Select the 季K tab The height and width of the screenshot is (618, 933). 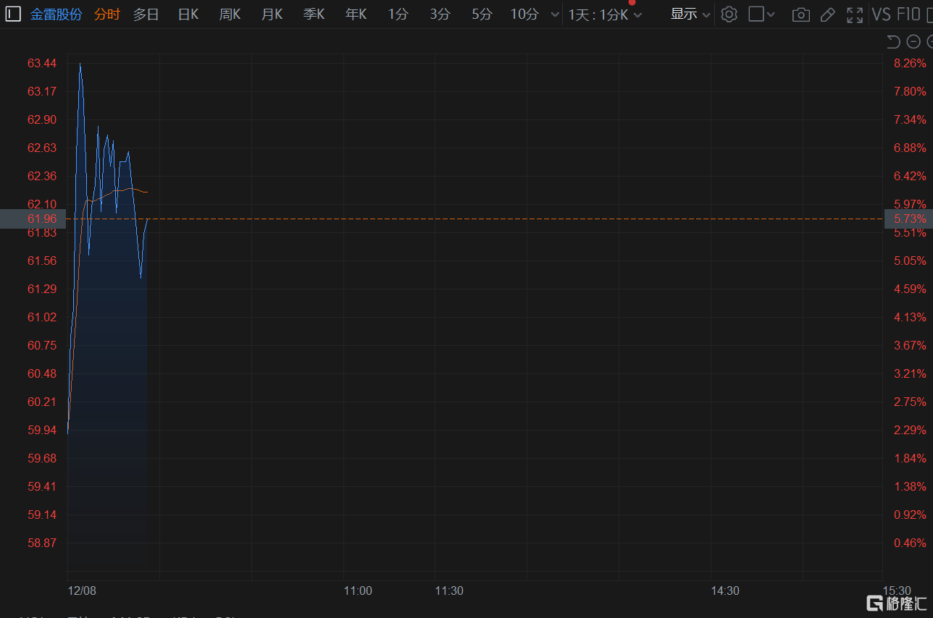click(x=314, y=14)
